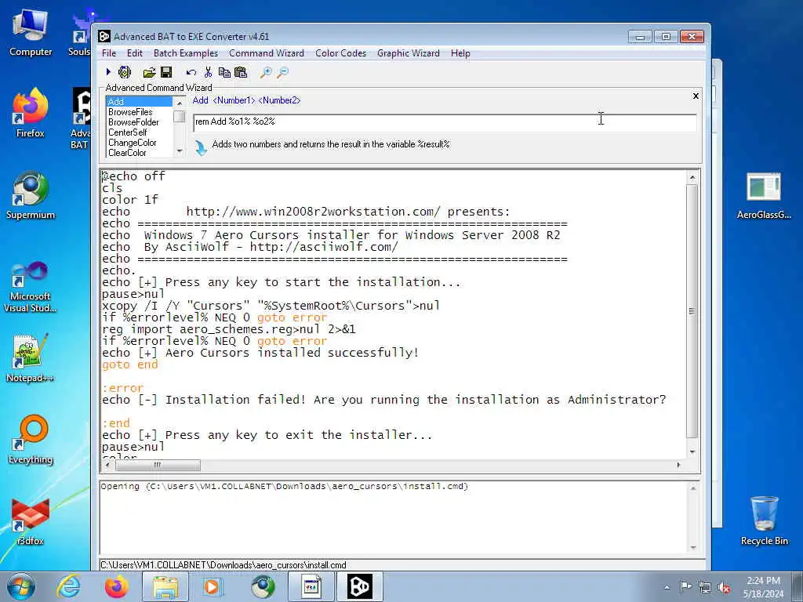This screenshot has height=602, width=803.
Task: Click the code editor scroll up arrow
Action: coord(692,177)
